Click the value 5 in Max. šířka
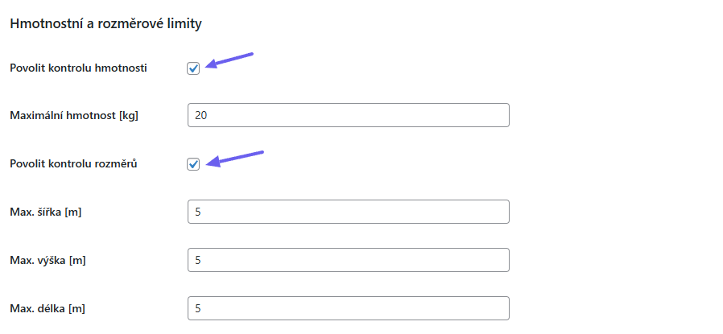The height and width of the screenshot is (334, 723). click(x=198, y=212)
